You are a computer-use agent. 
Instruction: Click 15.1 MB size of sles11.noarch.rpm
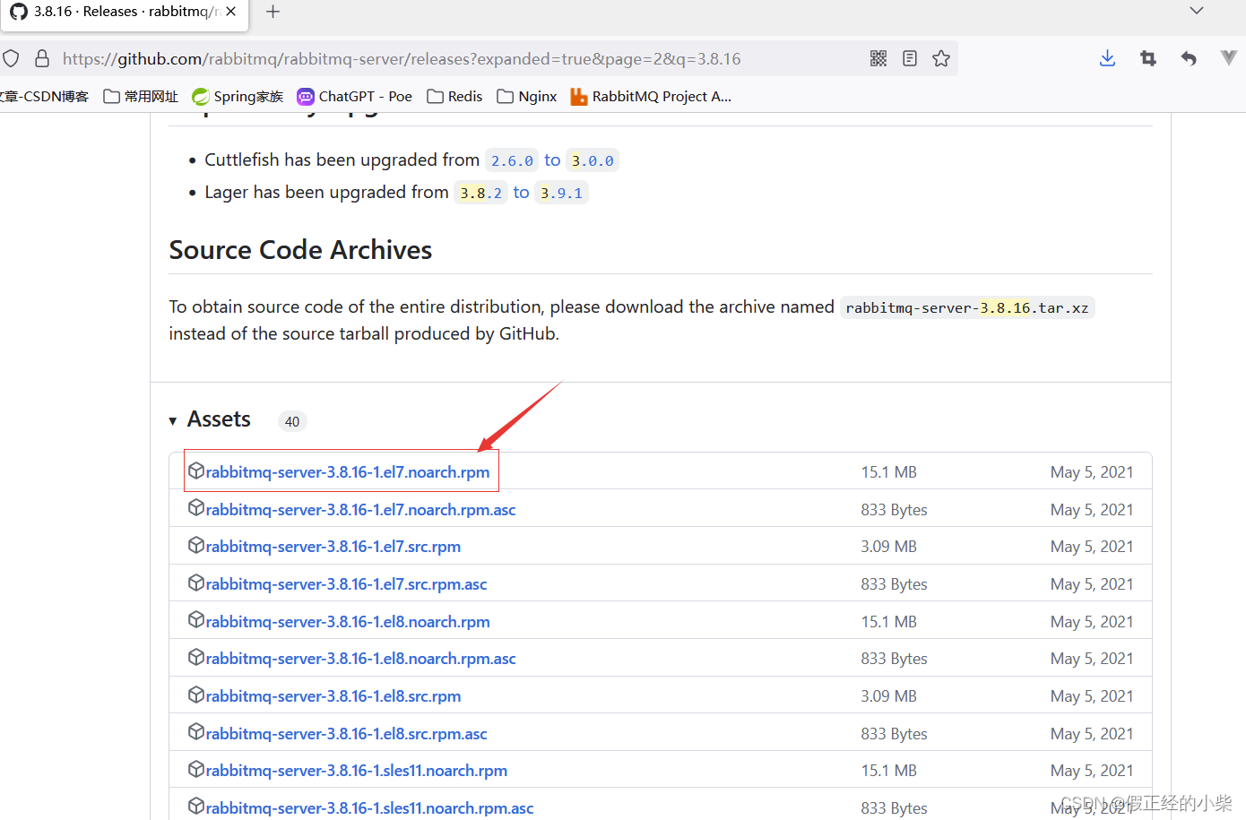tap(888, 771)
